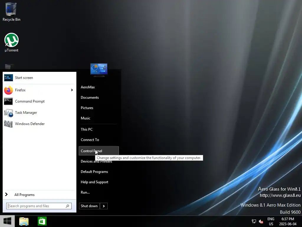The width and height of the screenshot is (302, 227).
Task: Click the Start screen tile icon
Action: (9, 78)
